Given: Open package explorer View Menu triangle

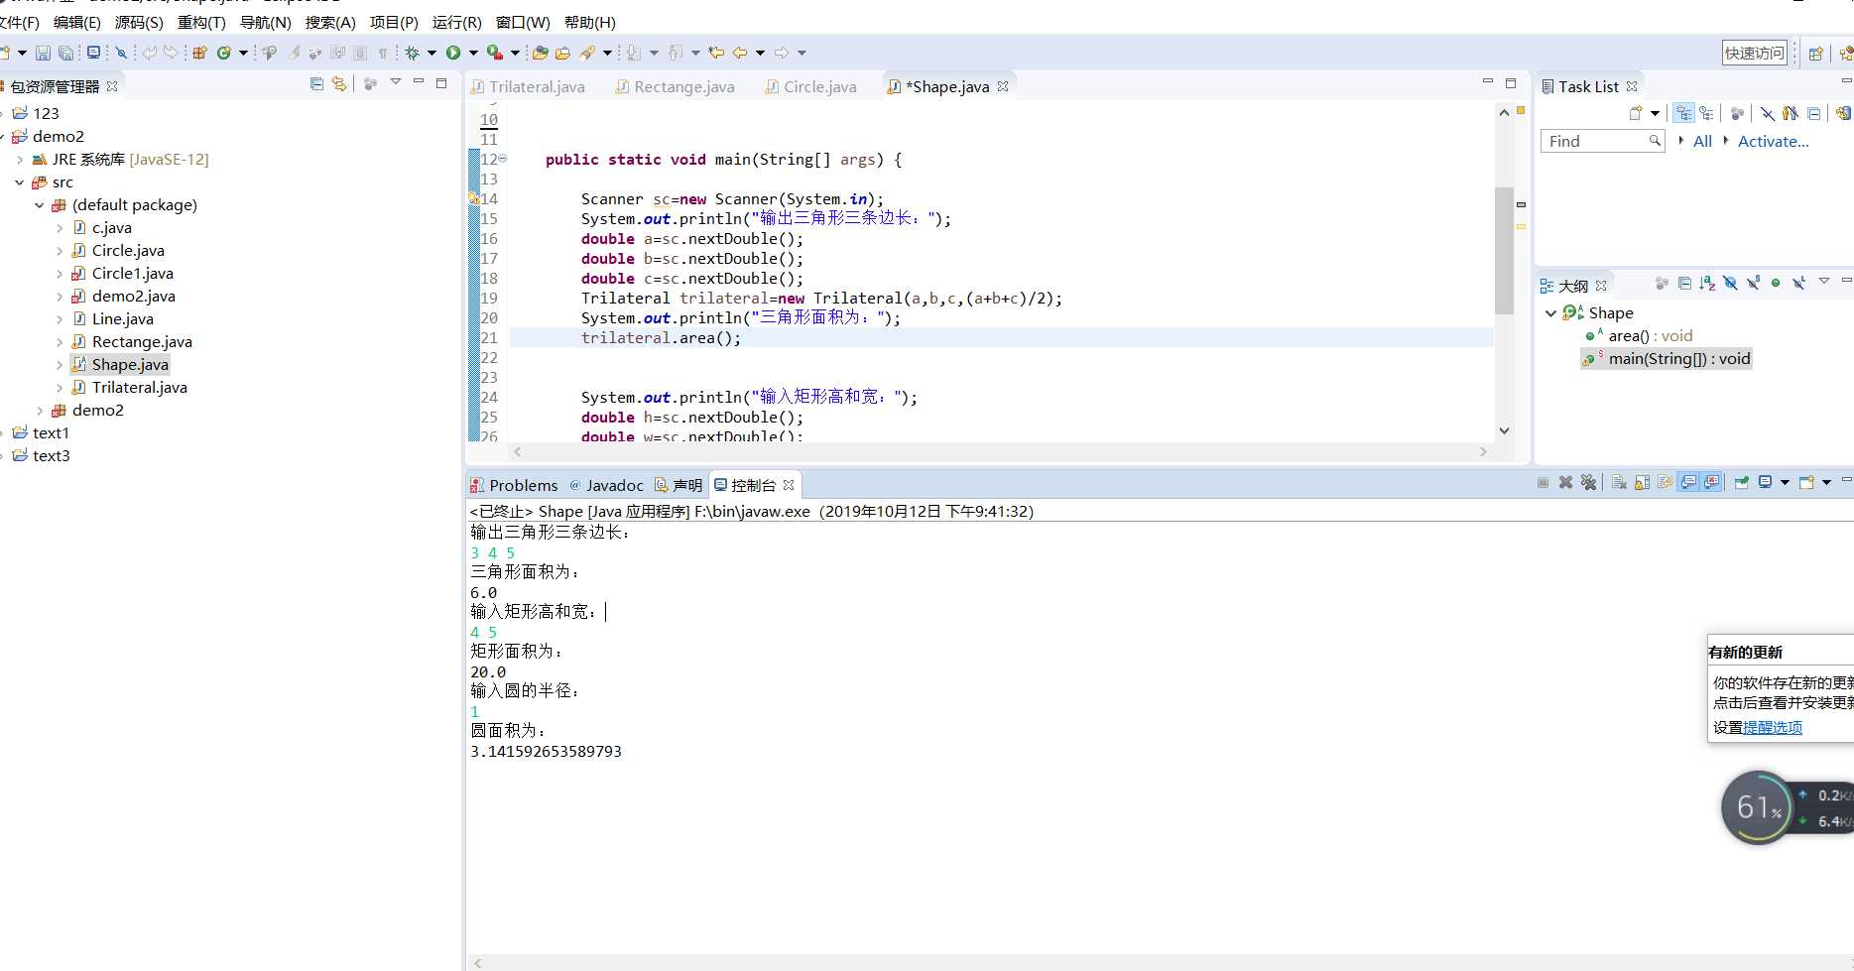Looking at the screenshot, I should click(396, 82).
